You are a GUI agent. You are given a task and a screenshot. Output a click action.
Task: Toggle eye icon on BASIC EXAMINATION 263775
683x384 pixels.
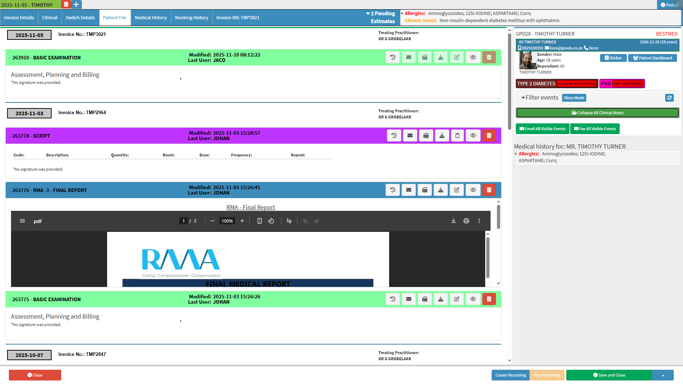473,299
